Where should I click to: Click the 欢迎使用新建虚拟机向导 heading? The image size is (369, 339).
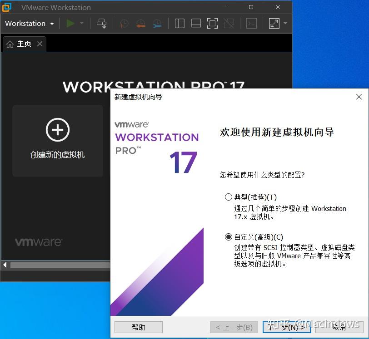click(x=277, y=132)
